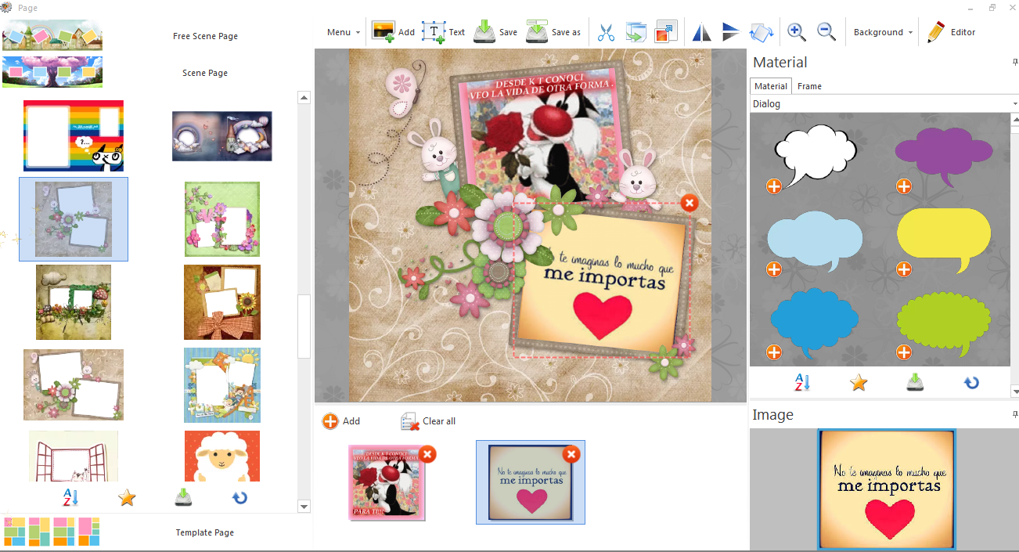Select the Text tool in toolbar
The width and height of the screenshot is (1019, 552).
434,32
